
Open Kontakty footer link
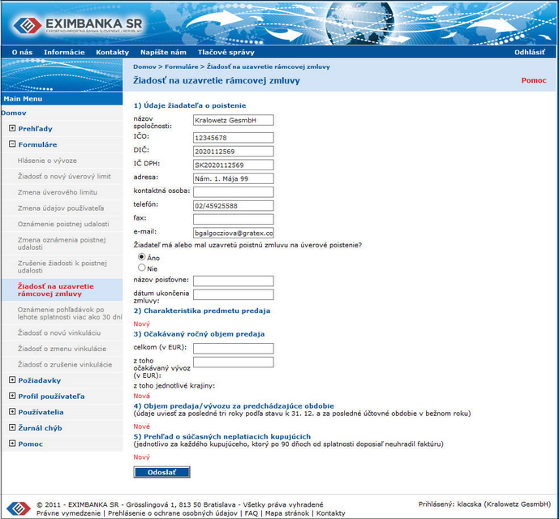point(331,513)
